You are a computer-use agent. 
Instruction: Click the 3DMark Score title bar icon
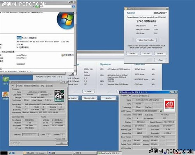[x=126, y=9]
